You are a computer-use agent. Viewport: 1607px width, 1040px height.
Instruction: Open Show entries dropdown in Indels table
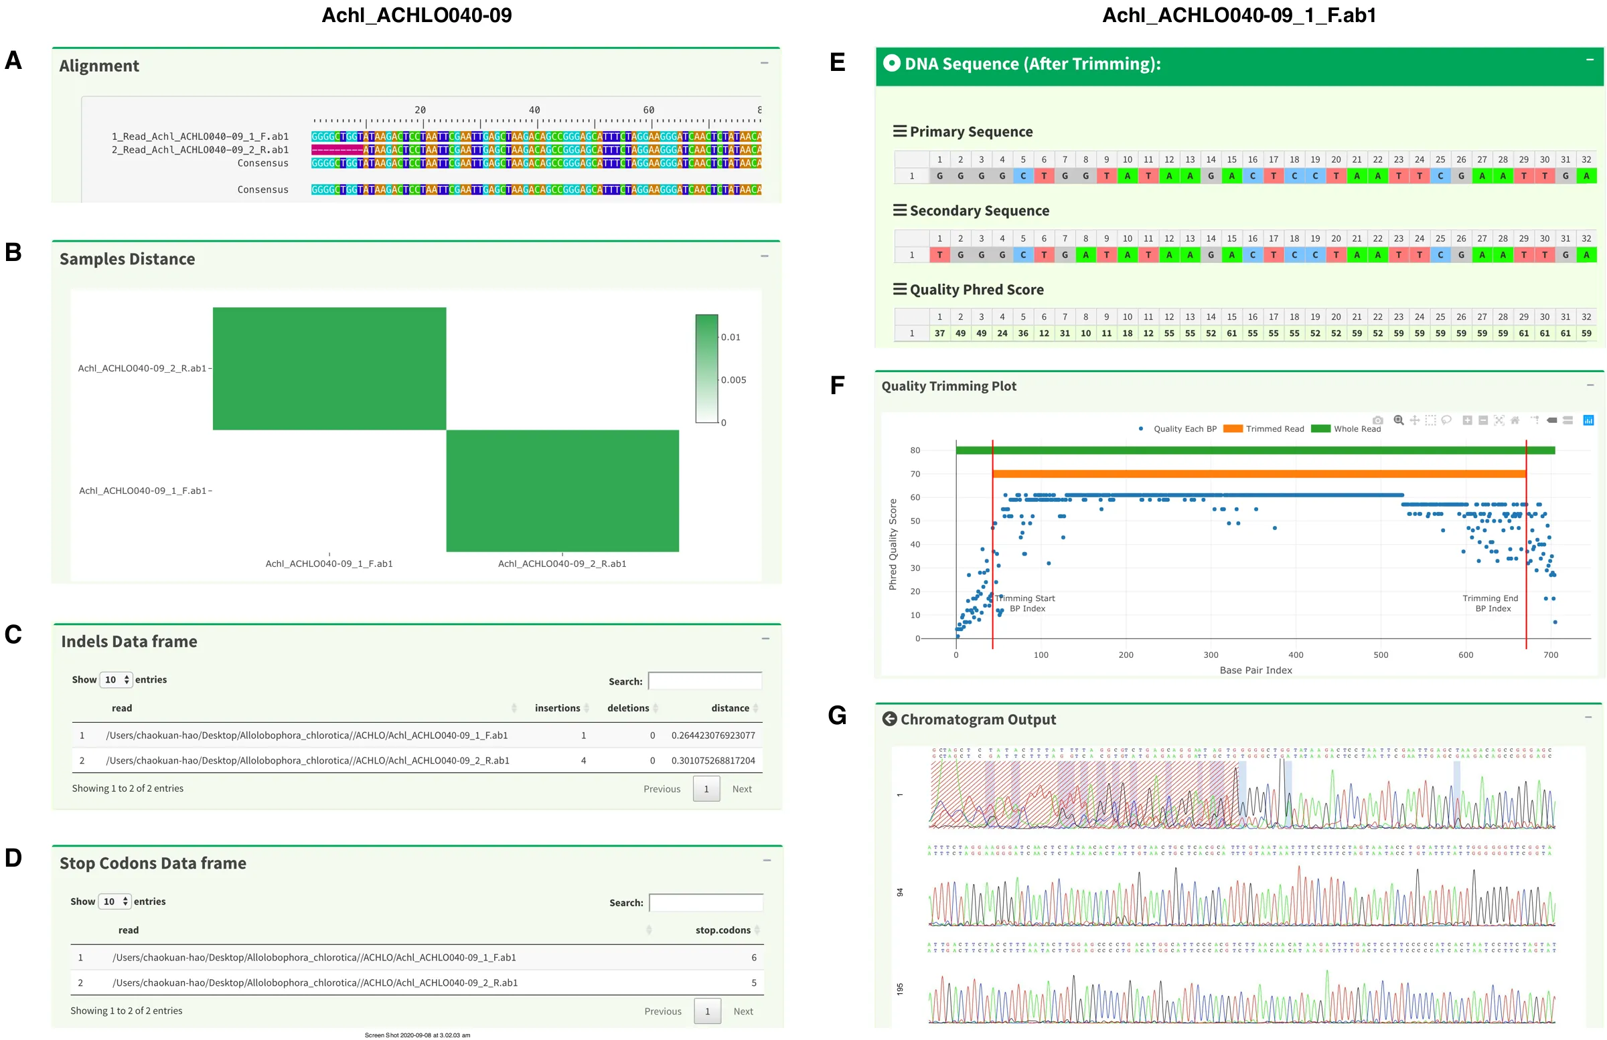pos(116,679)
